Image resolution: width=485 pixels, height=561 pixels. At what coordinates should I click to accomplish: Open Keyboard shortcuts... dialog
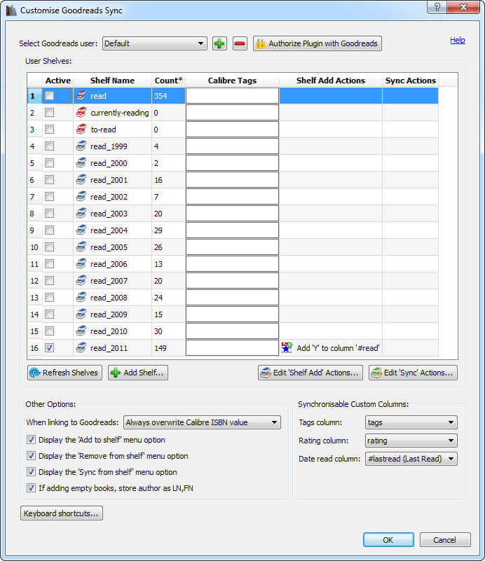pyautogui.click(x=62, y=513)
